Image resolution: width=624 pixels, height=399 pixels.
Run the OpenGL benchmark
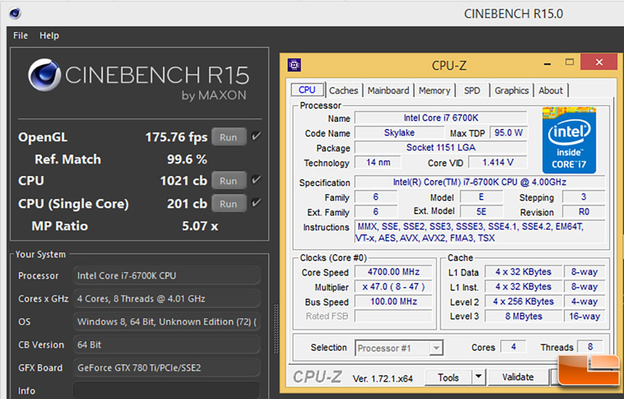pyautogui.click(x=229, y=137)
